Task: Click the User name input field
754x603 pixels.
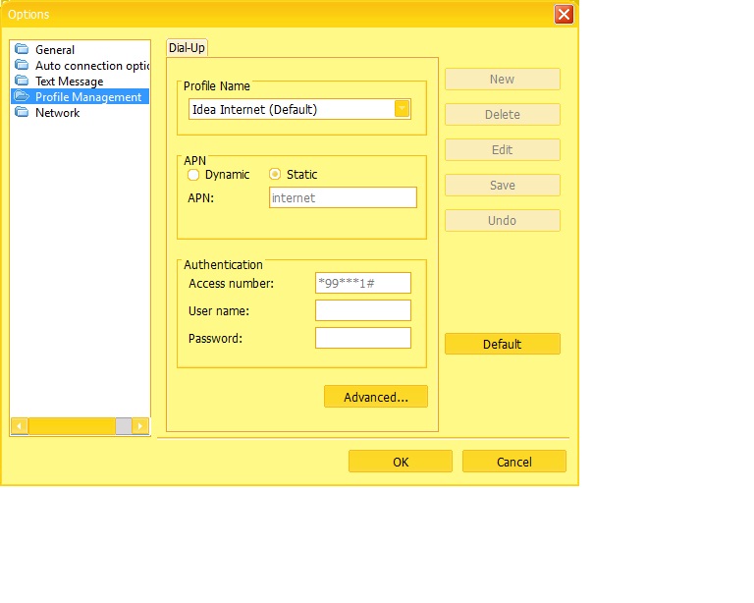Action: pyautogui.click(x=362, y=310)
